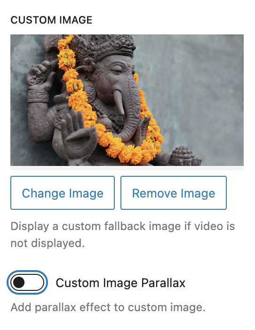This screenshot has width=255, height=330.
Task: Click the statue's closed eye in the preview
Action: [x=117, y=71]
